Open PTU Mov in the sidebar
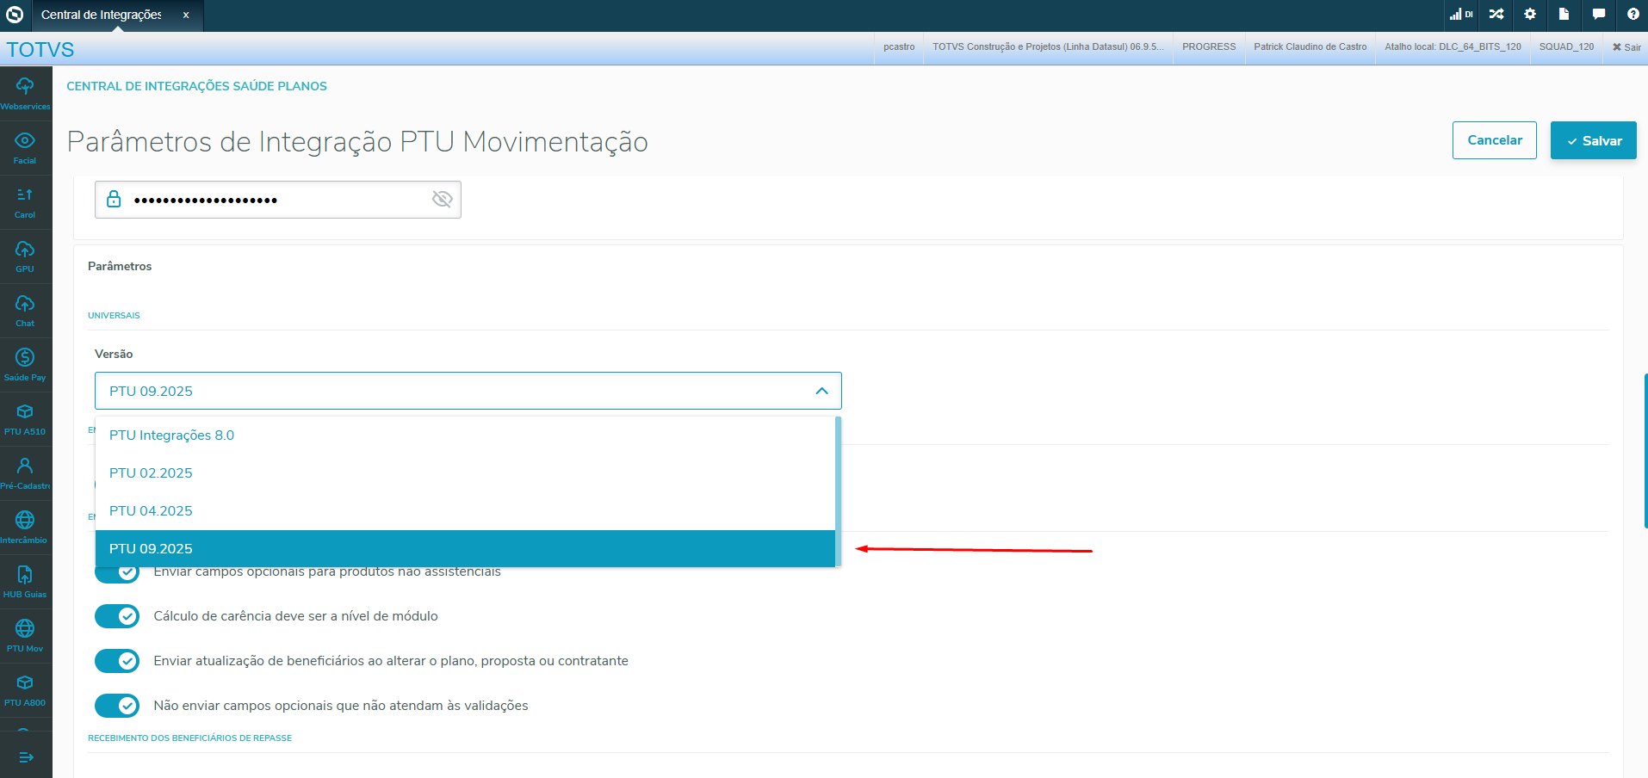 coord(25,636)
